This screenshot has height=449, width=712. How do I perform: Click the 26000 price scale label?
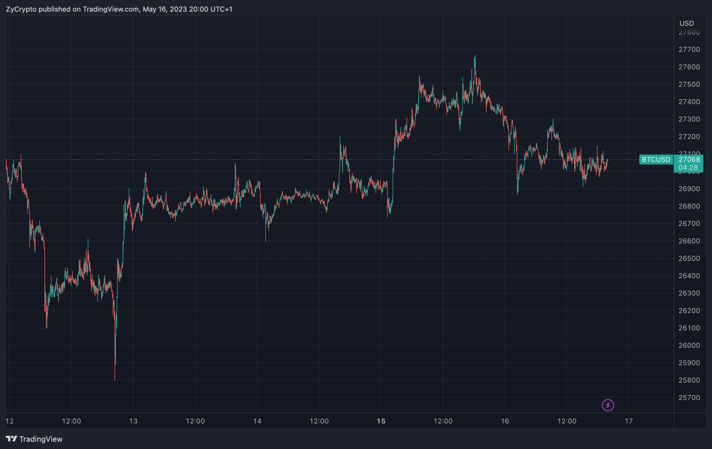(689, 345)
